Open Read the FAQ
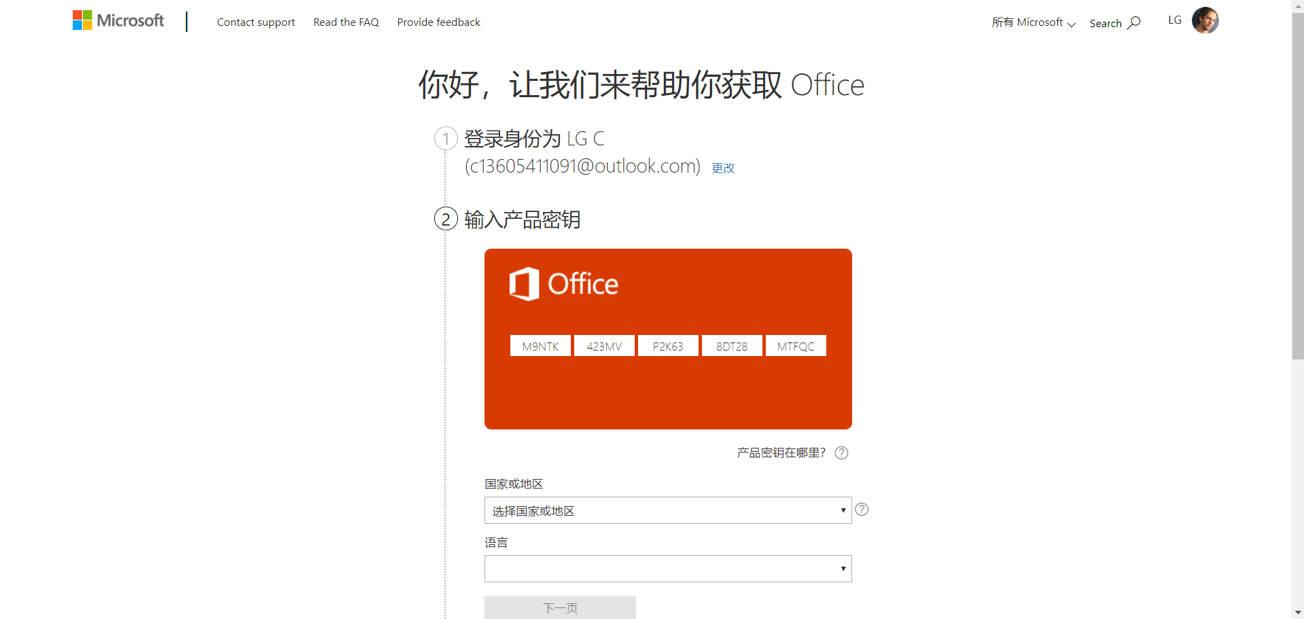 [346, 22]
